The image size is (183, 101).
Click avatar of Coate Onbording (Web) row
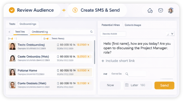[x=12, y=58]
